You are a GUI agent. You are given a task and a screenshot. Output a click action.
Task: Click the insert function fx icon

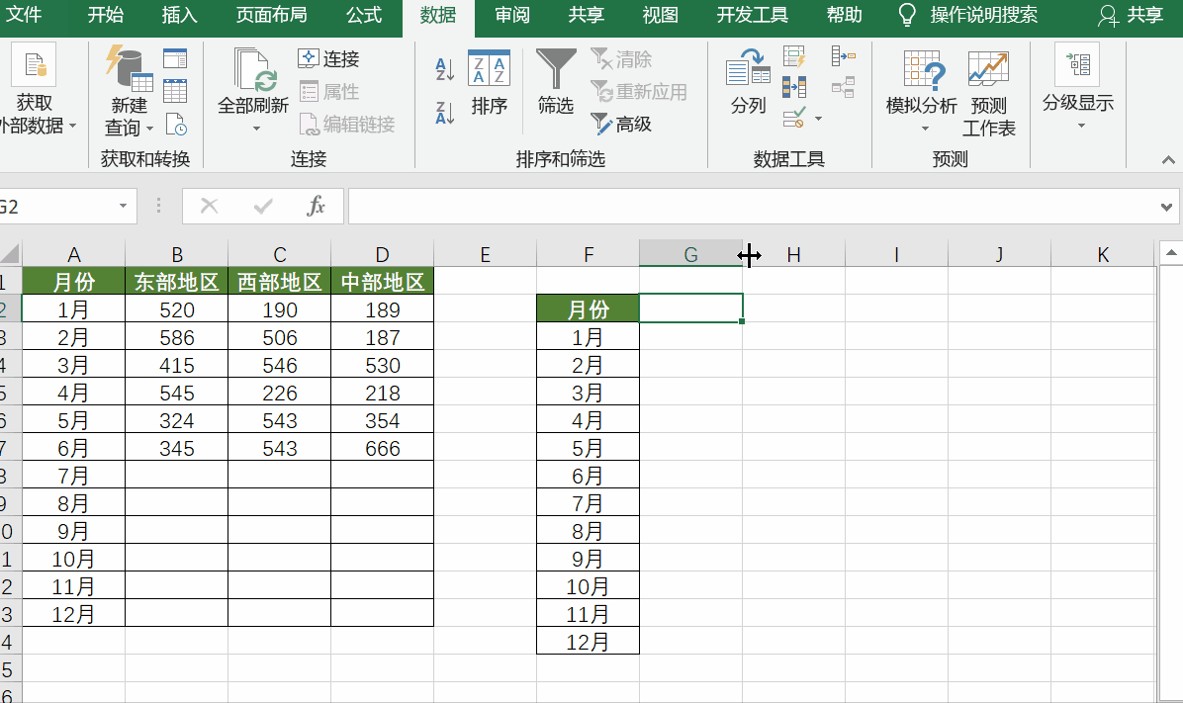pyautogui.click(x=317, y=206)
